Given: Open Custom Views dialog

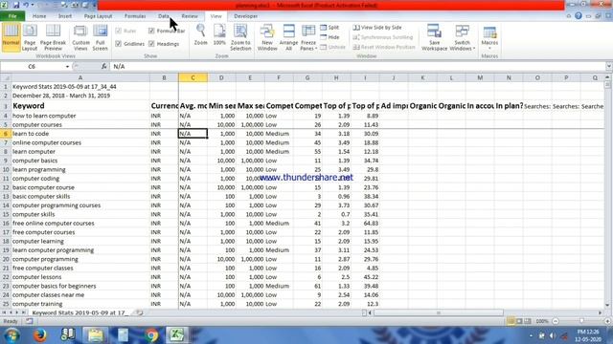Looking at the screenshot, I should 80,37.
